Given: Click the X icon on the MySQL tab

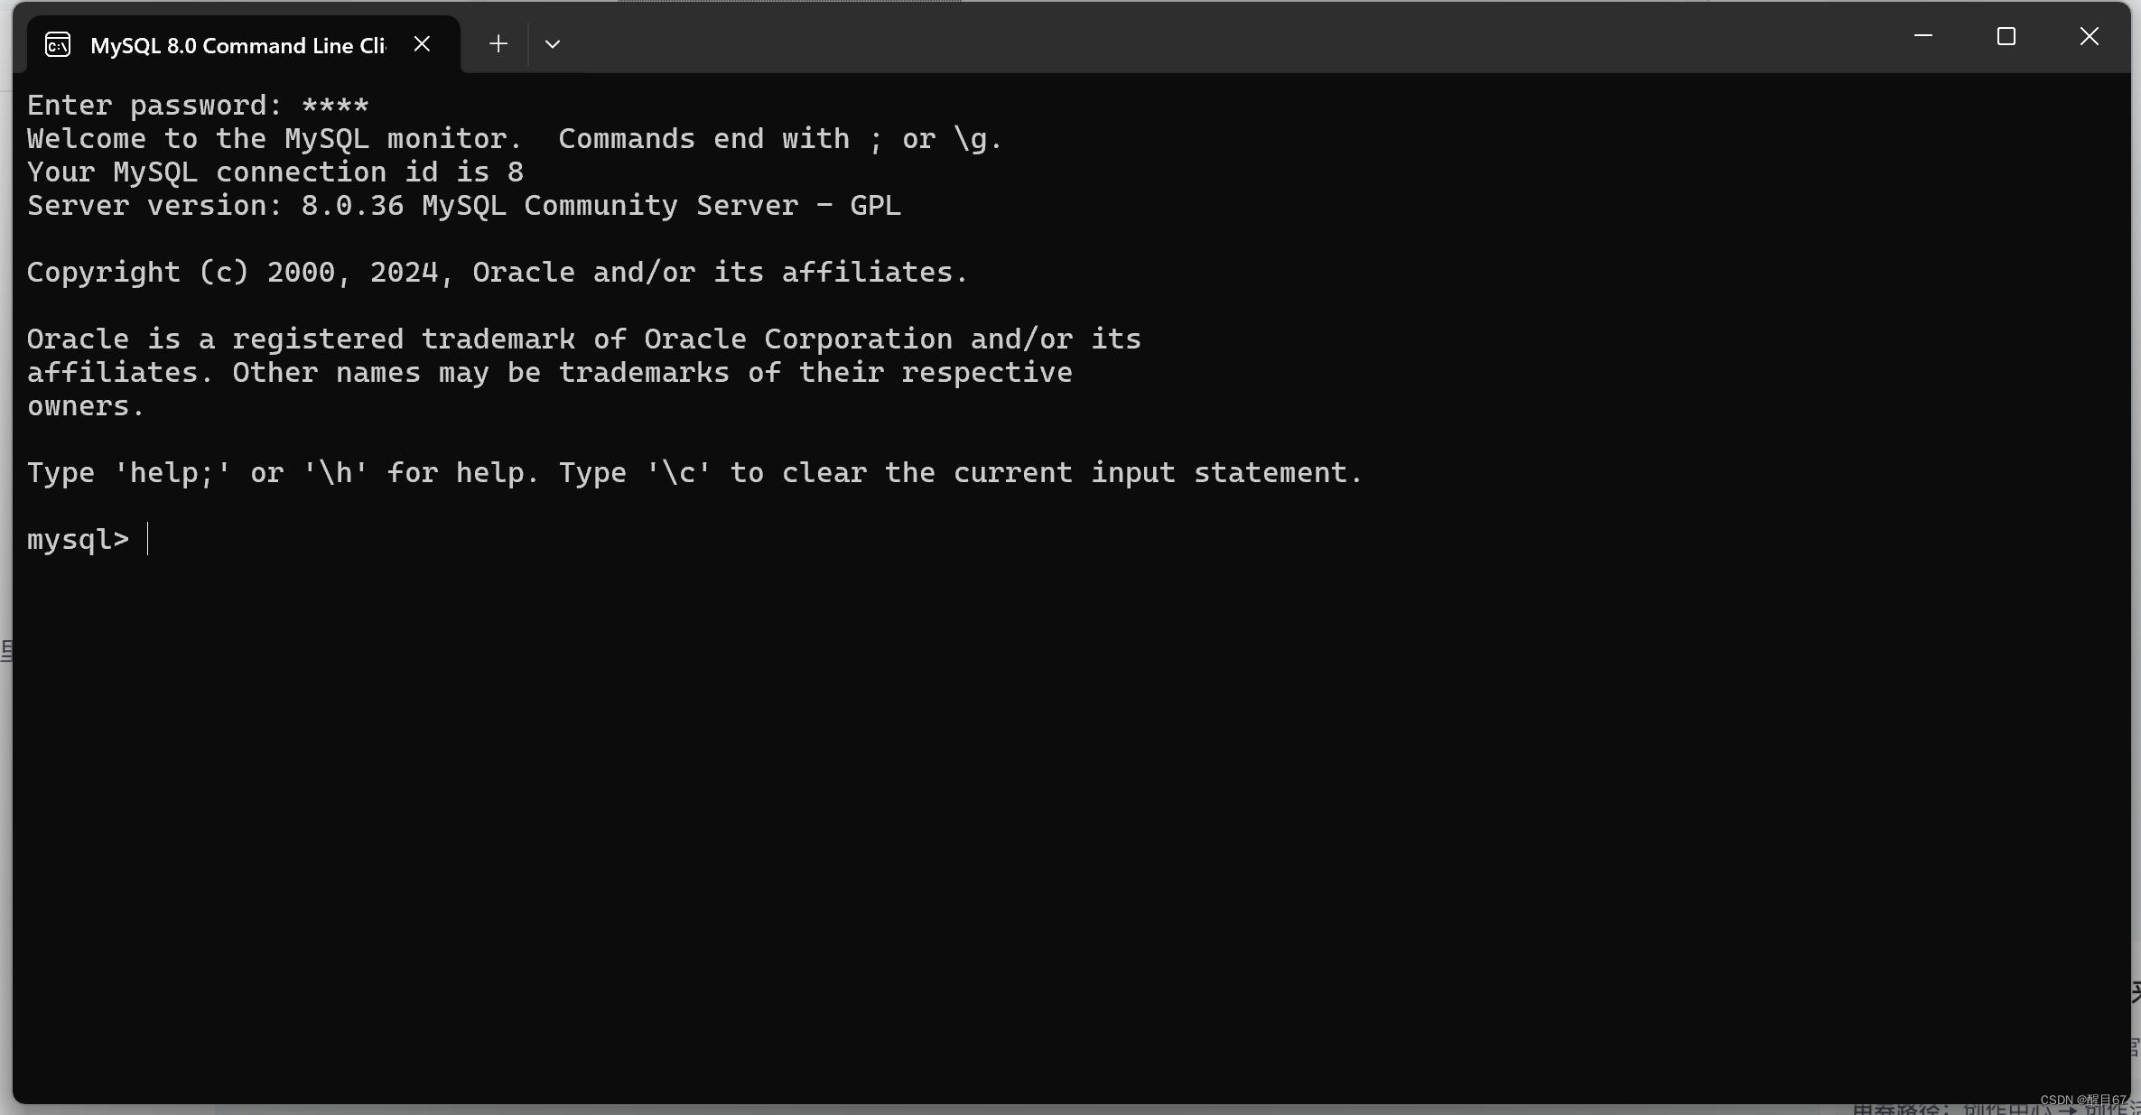Looking at the screenshot, I should point(422,42).
